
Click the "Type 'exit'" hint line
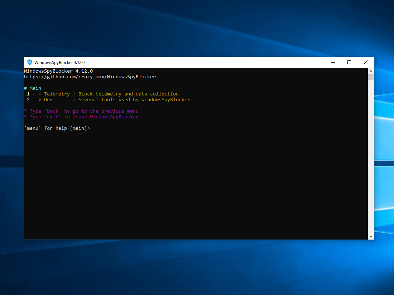point(81,117)
